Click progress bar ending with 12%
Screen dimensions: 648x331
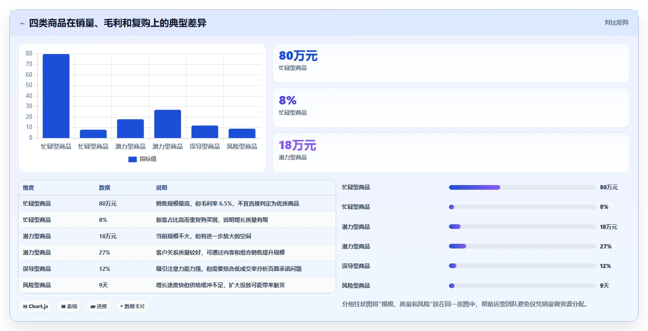522,266
